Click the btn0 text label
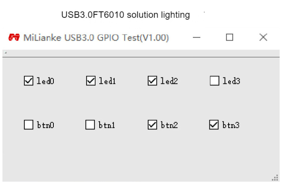This screenshot has width=282, height=188. point(45,125)
